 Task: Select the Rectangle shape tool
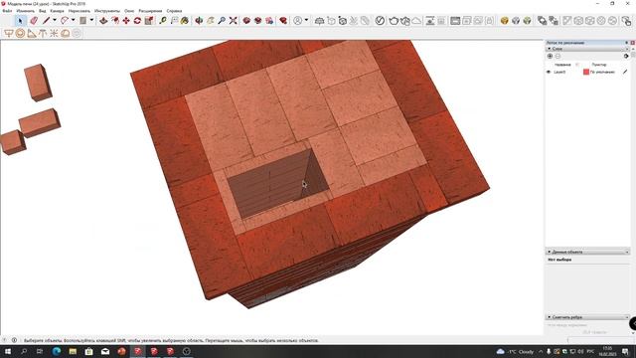pos(82,20)
